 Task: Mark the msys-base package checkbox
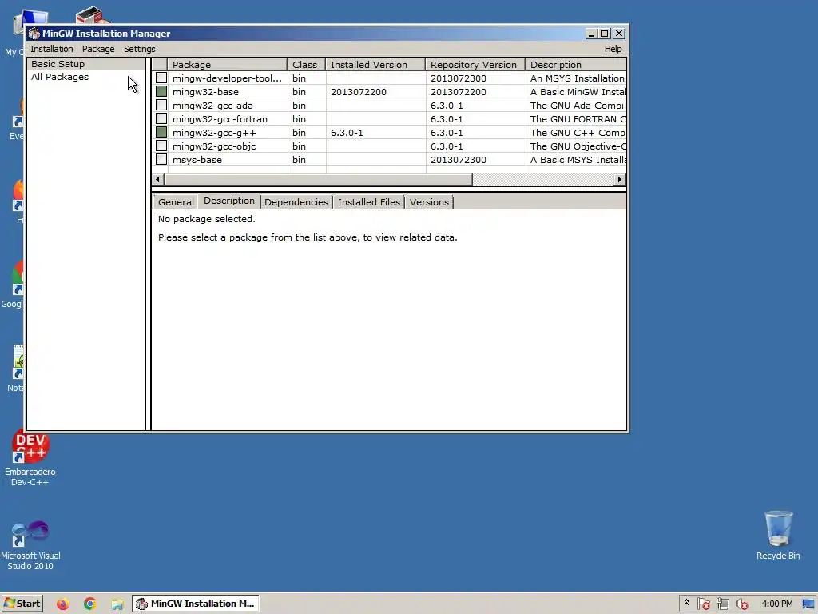[x=161, y=159]
